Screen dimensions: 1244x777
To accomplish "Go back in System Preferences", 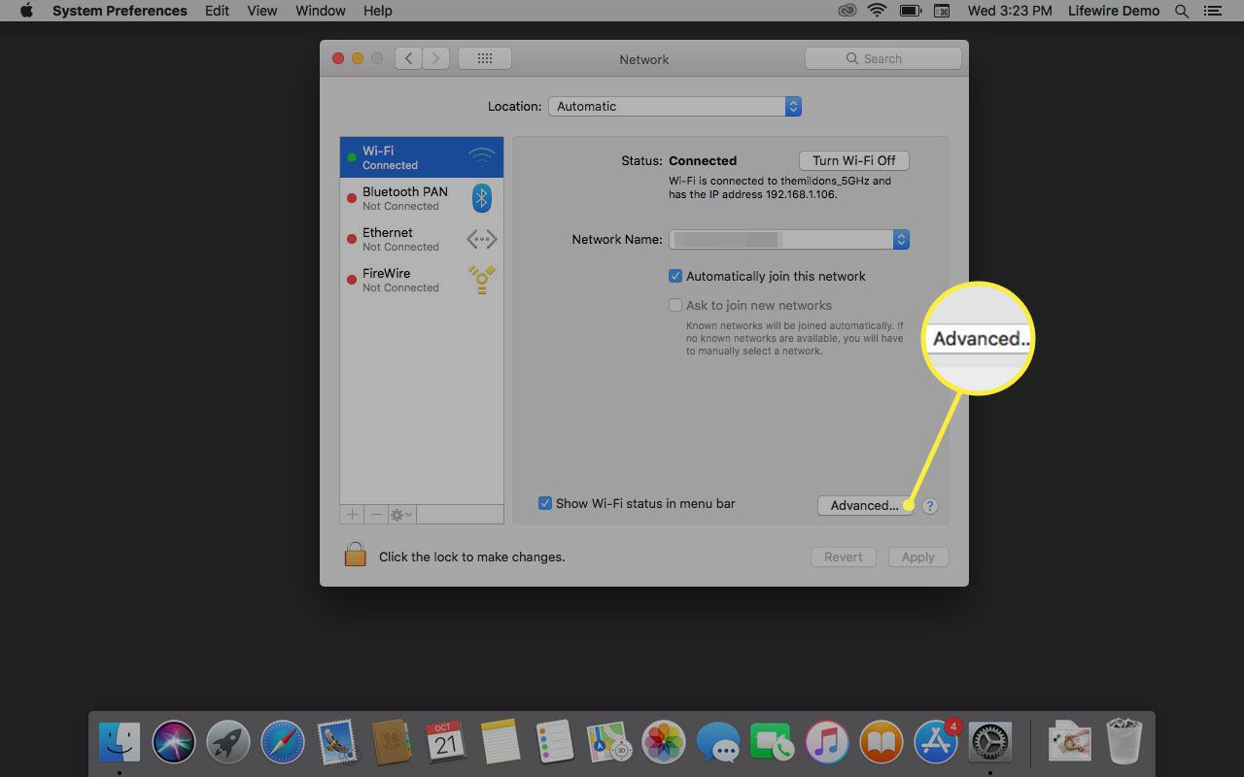I will [x=409, y=59].
